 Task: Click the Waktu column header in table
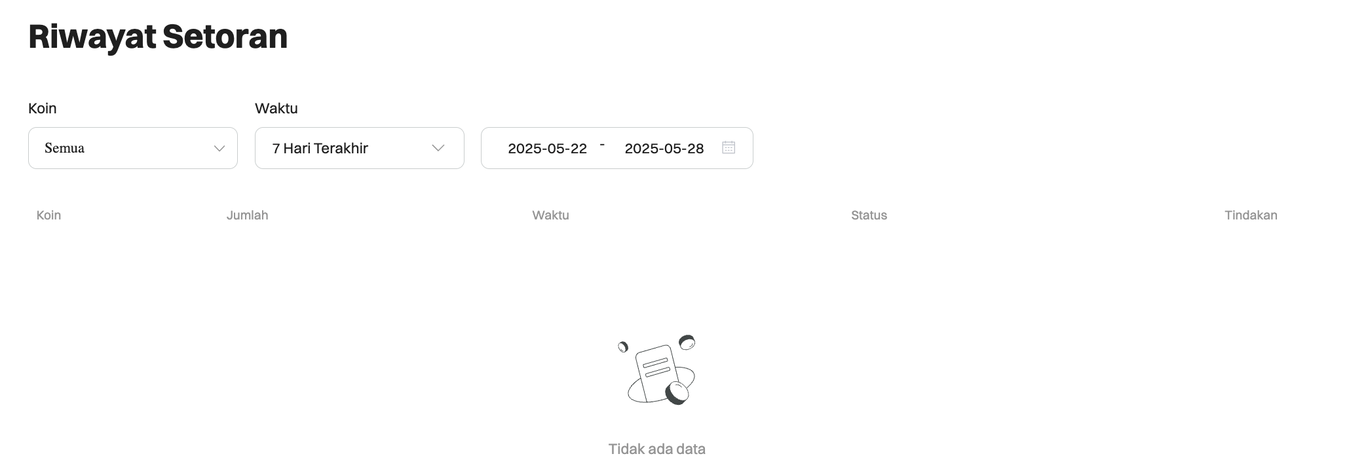pos(550,216)
